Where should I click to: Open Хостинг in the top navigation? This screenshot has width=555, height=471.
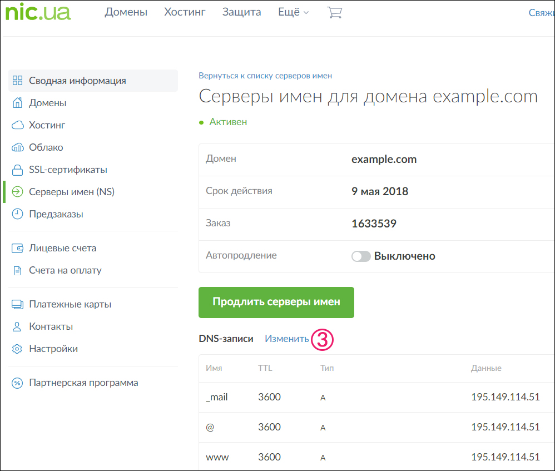[x=185, y=12]
